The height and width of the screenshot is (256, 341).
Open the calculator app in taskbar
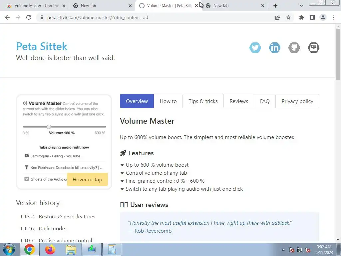(112, 249)
